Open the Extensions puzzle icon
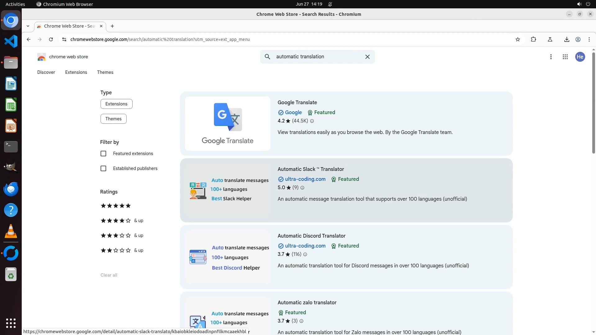596x335 pixels. [x=533, y=39]
